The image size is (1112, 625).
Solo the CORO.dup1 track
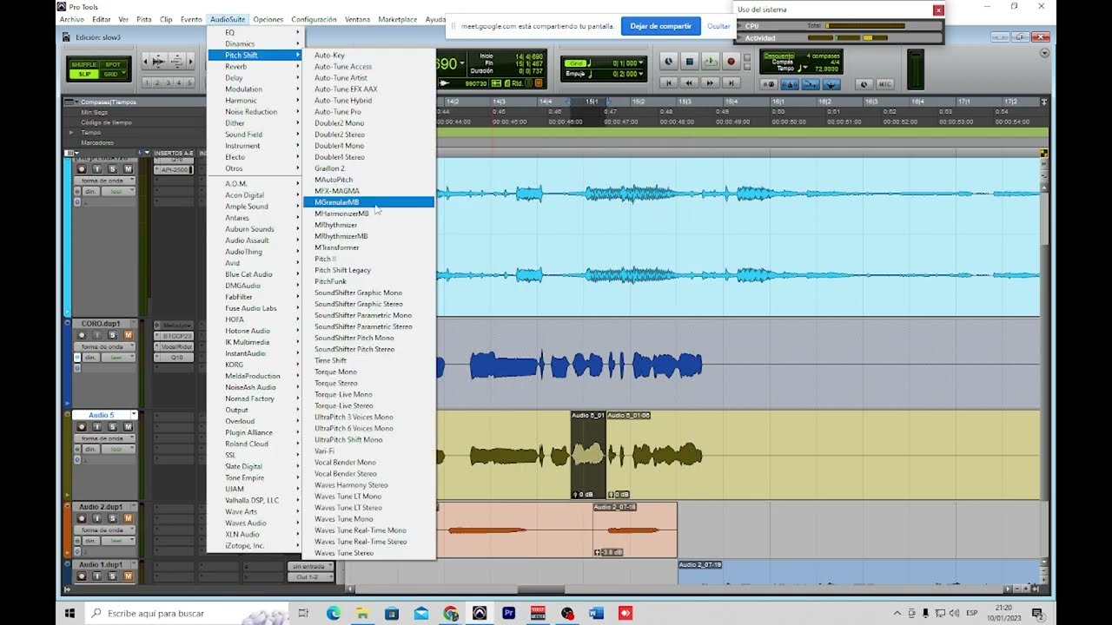(114, 335)
